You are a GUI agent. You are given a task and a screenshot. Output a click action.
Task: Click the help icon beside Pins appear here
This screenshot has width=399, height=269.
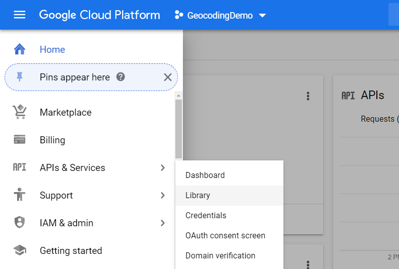click(121, 77)
